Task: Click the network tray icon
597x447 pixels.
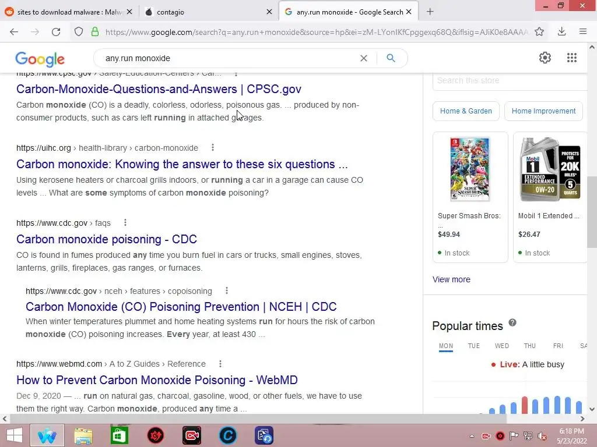Action: point(528,436)
